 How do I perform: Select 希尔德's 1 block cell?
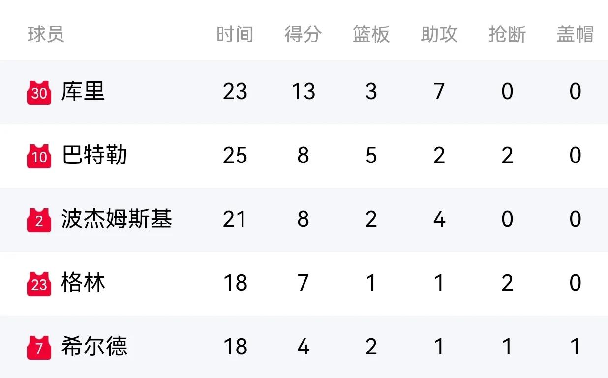point(576,347)
